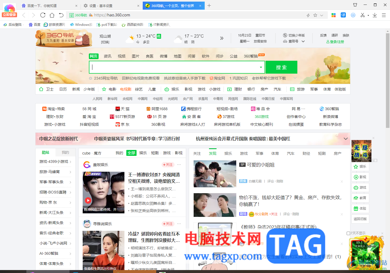Open the browser hamburger main menu

[x=384, y=15]
